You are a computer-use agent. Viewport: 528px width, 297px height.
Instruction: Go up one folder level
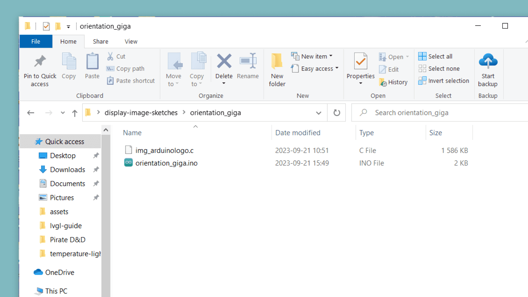point(75,113)
